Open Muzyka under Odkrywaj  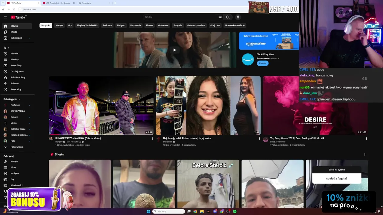pos(17,162)
